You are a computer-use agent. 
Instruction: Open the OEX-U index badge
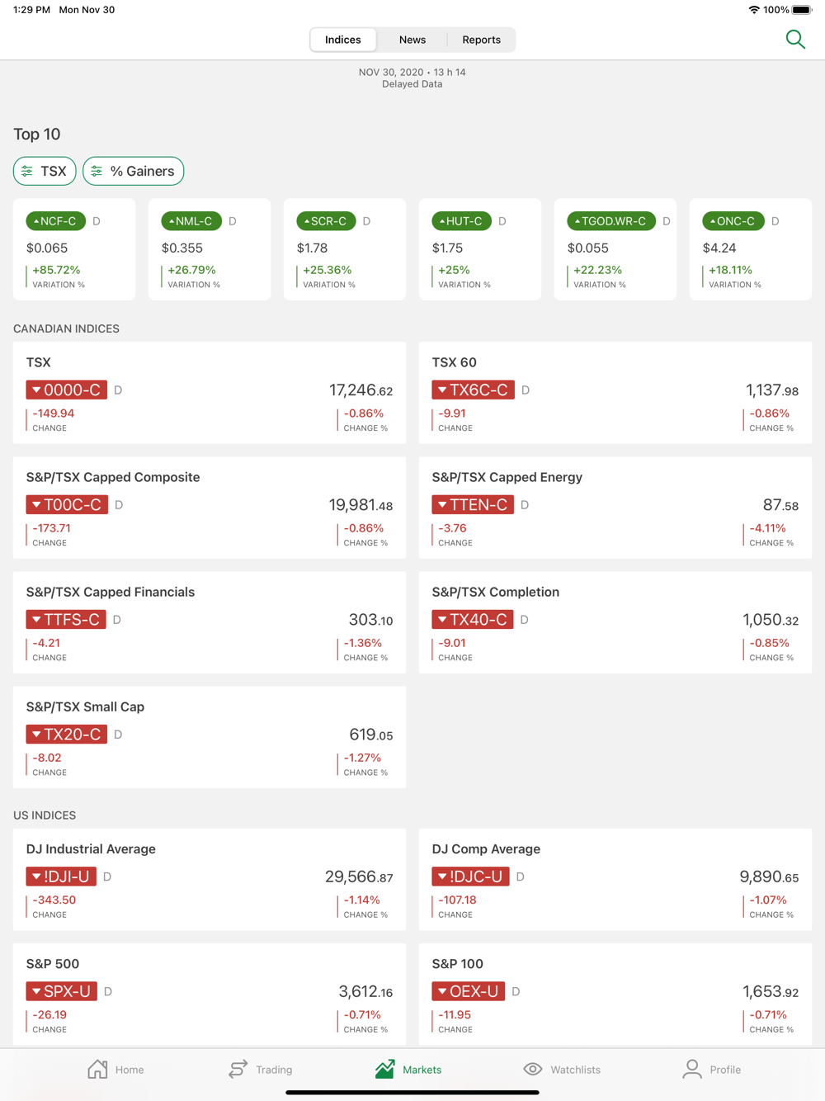point(469,991)
